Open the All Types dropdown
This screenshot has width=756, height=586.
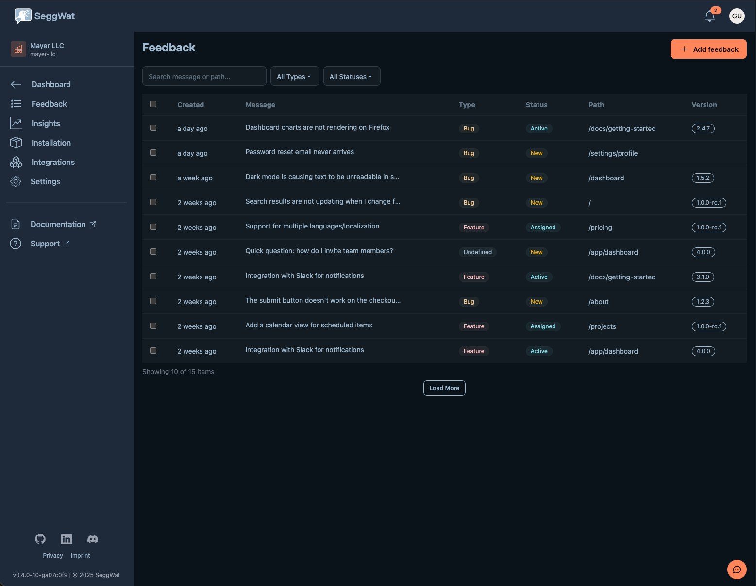[294, 76]
